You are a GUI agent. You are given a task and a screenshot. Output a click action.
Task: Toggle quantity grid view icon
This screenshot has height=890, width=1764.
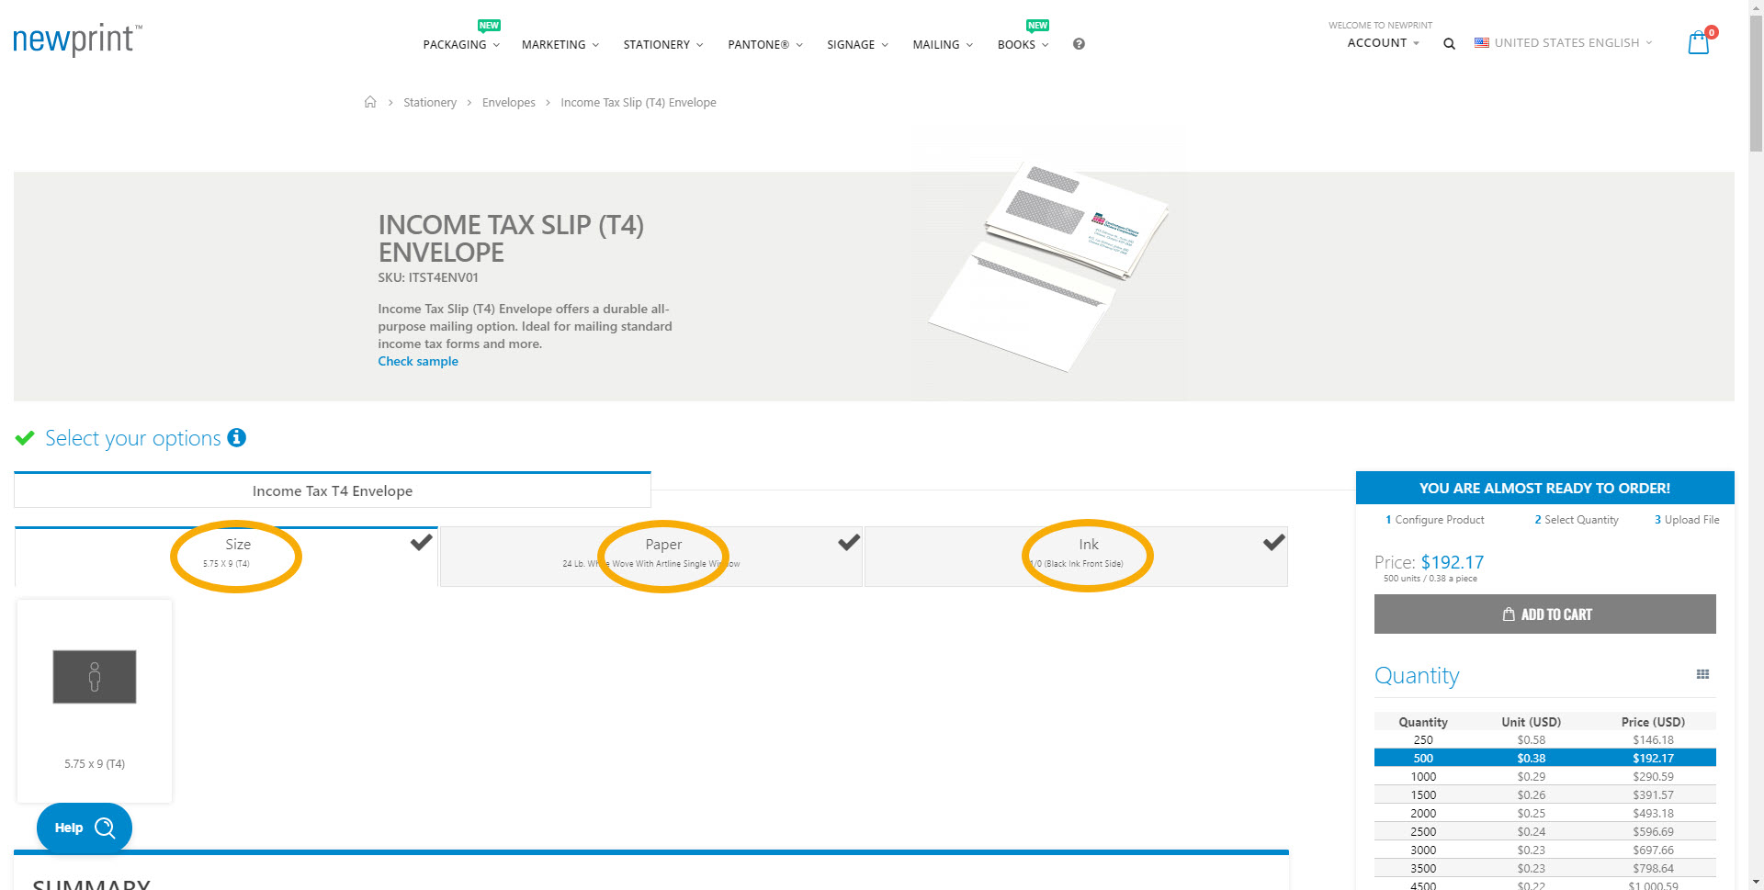click(x=1702, y=674)
